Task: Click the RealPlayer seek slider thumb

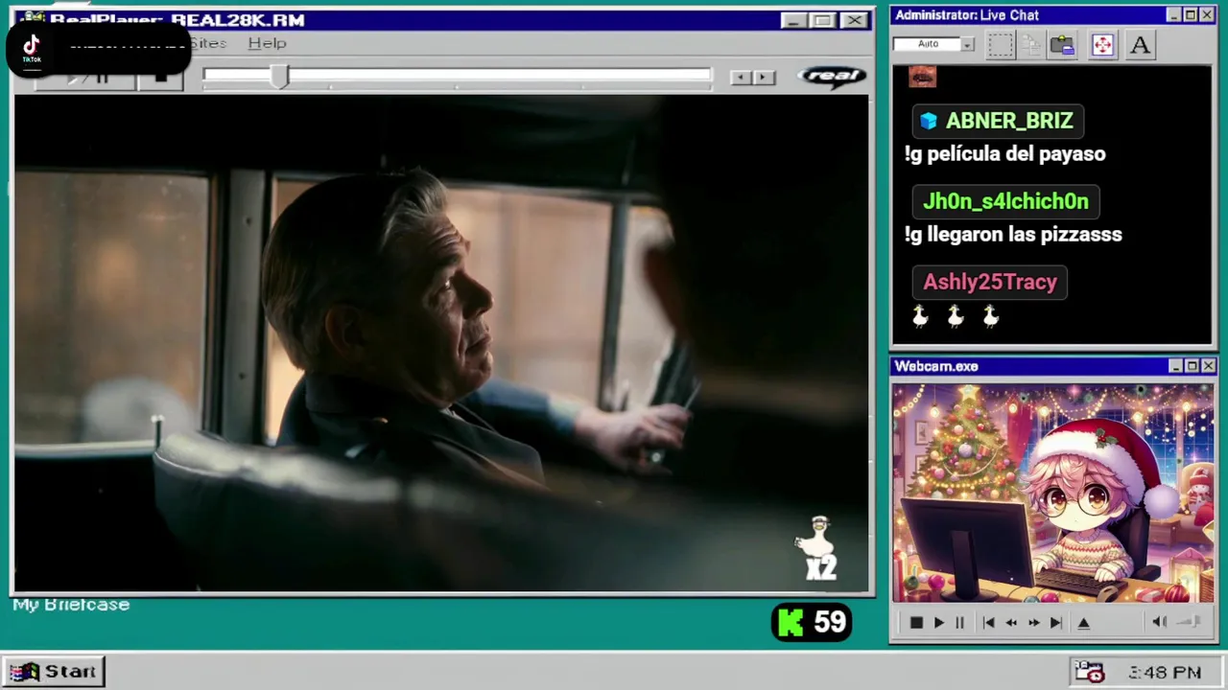Action: tap(279, 77)
